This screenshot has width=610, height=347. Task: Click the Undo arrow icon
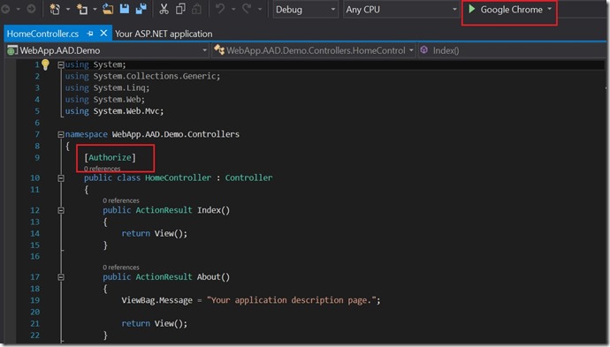220,9
